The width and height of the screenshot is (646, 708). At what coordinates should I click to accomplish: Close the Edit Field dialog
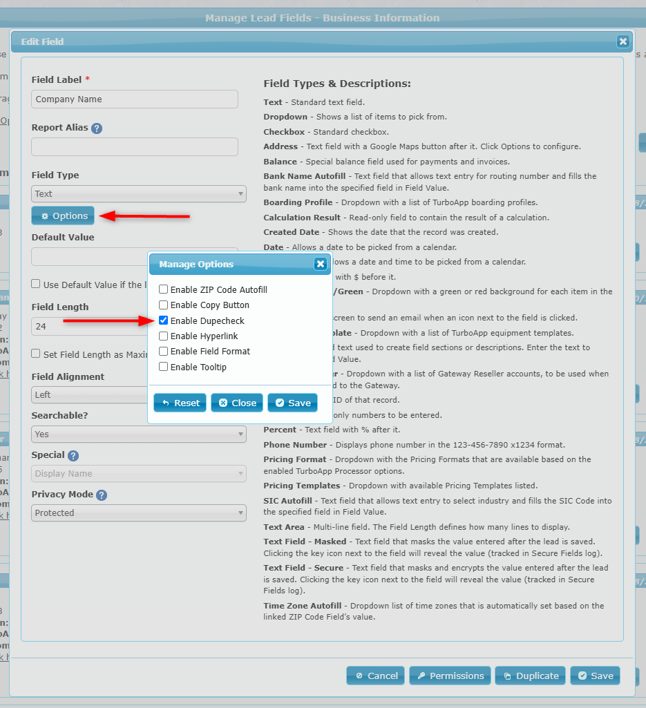pyautogui.click(x=623, y=41)
